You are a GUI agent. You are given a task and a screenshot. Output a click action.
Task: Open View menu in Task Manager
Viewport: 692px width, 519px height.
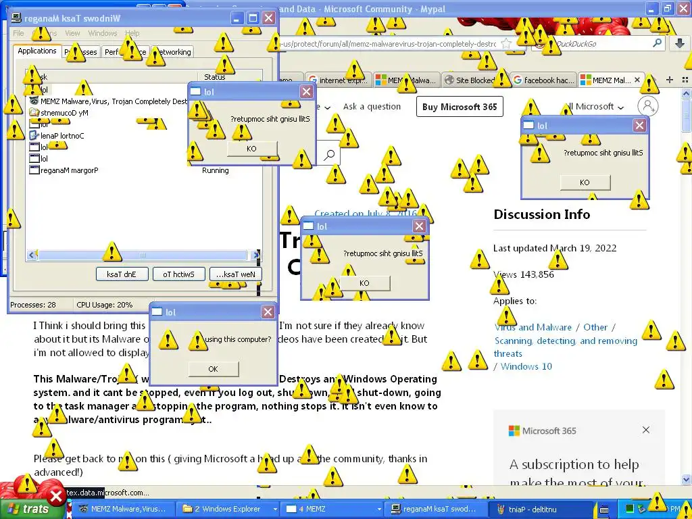tap(72, 33)
